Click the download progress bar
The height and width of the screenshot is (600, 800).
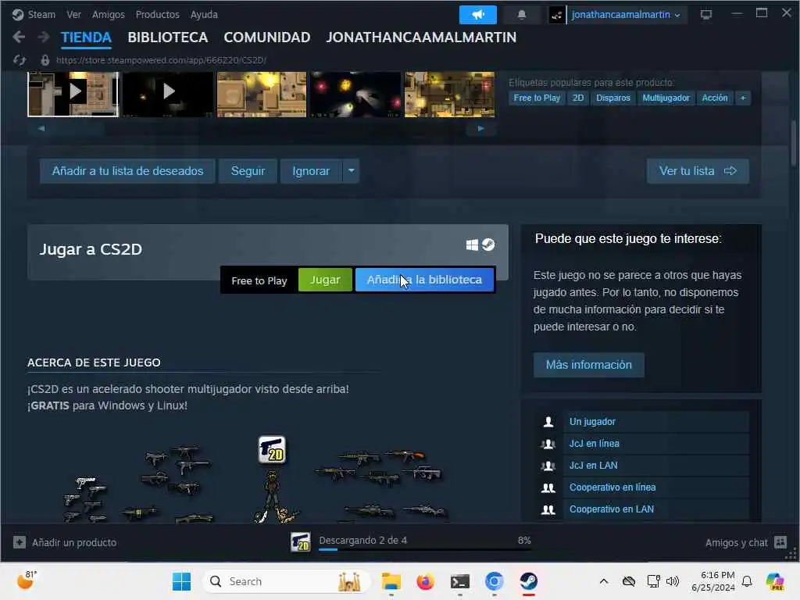pyautogui.click(x=425, y=550)
